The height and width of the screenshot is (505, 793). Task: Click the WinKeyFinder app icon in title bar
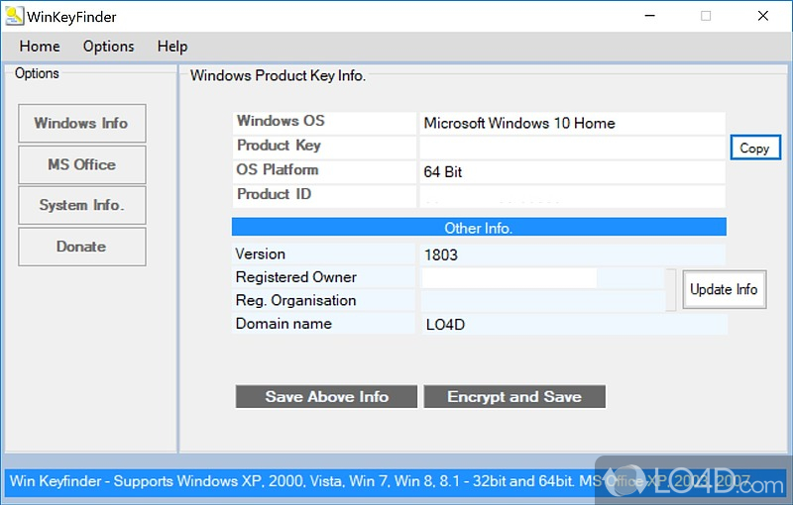[x=14, y=16]
